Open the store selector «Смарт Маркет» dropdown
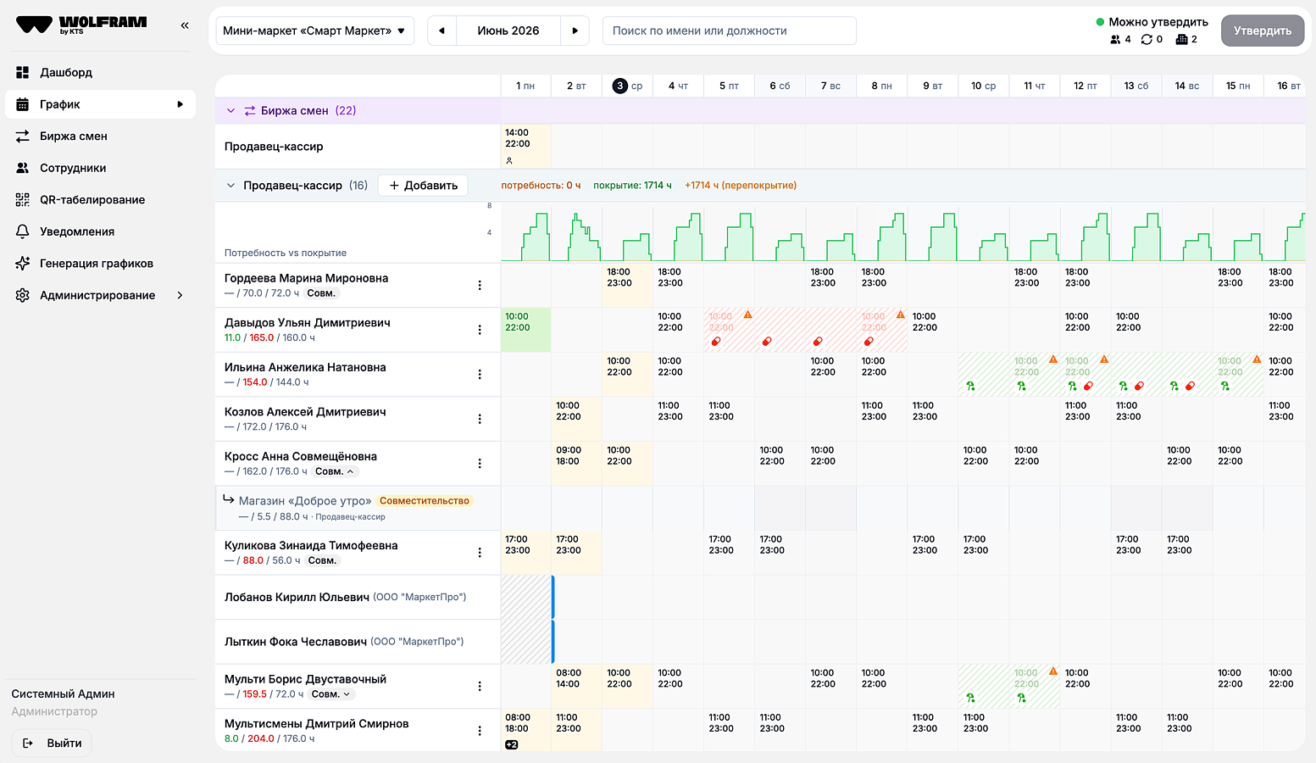This screenshot has height=763, width=1316. click(x=315, y=31)
